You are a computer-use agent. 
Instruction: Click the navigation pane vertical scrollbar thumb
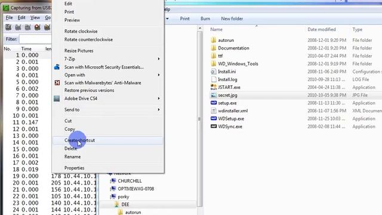[200, 119]
